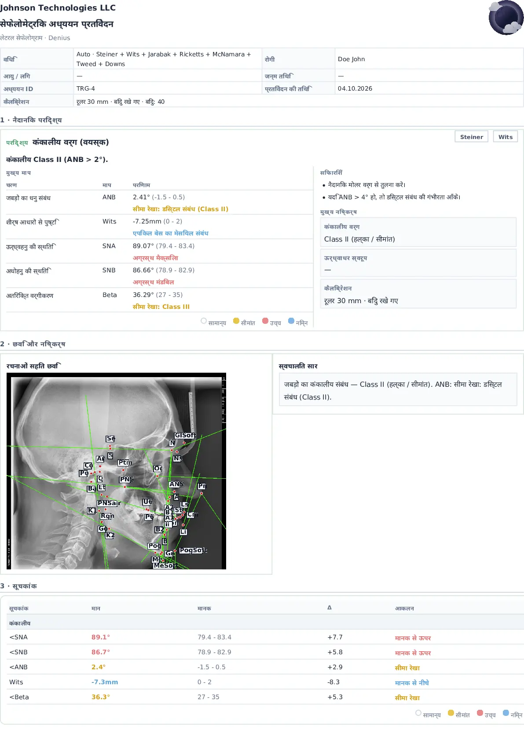
Task: Select the Steiner tag in the scenario card
Action: pos(471,137)
